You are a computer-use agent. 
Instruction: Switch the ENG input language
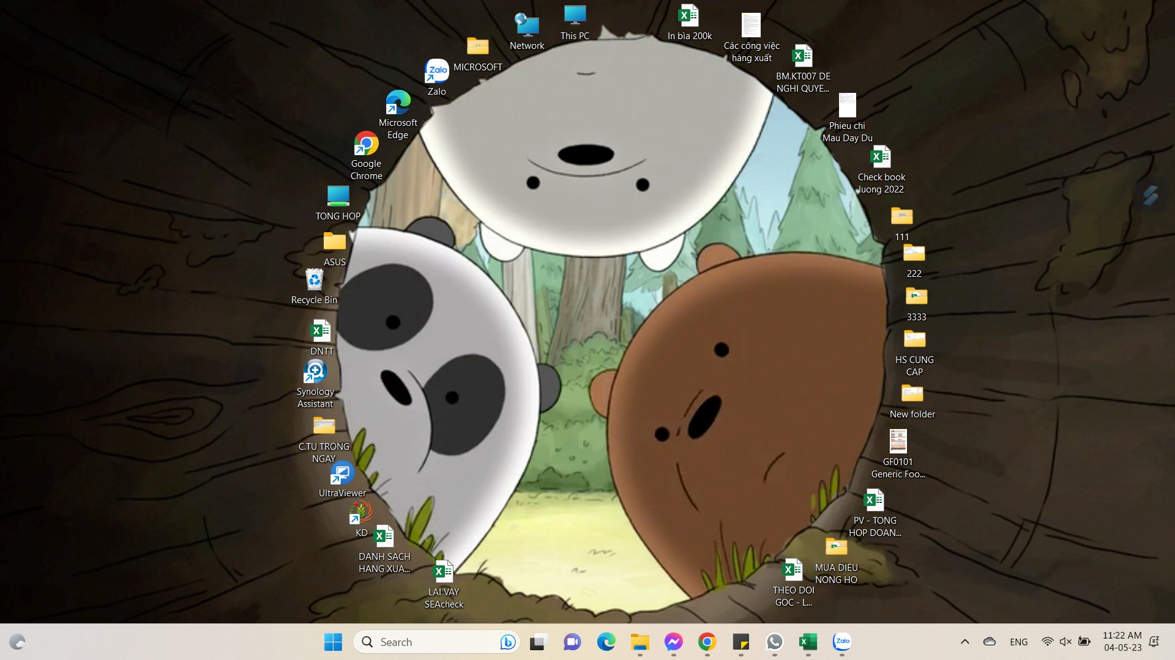pos(1019,642)
